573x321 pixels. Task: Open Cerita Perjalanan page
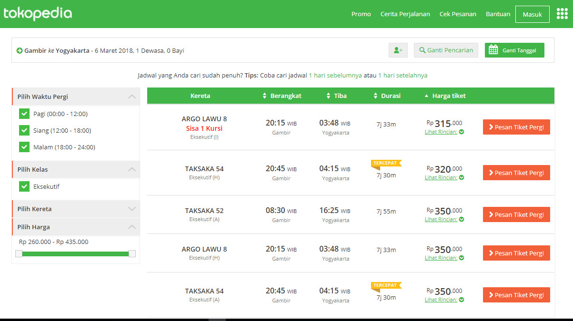click(x=405, y=14)
